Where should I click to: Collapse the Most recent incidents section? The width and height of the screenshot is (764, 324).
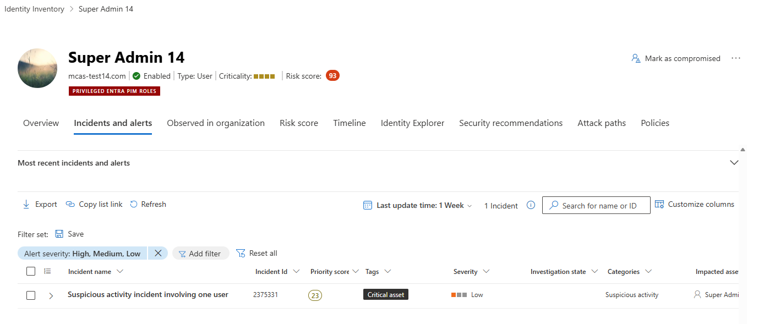point(734,162)
